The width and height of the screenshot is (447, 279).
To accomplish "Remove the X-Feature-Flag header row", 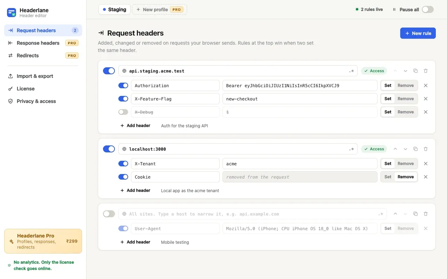I will tap(426, 99).
